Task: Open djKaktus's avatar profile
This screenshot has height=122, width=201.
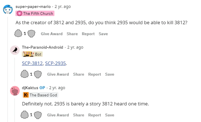Action: 15,91
